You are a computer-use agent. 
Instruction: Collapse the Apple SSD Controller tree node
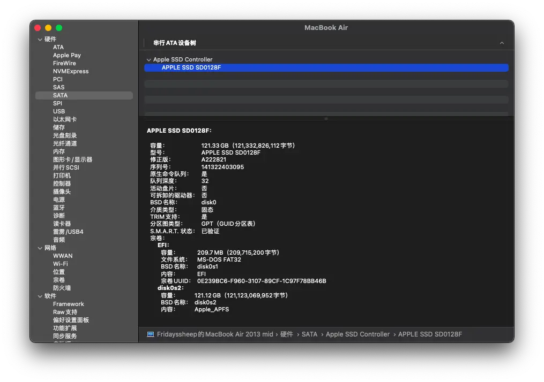point(148,60)
